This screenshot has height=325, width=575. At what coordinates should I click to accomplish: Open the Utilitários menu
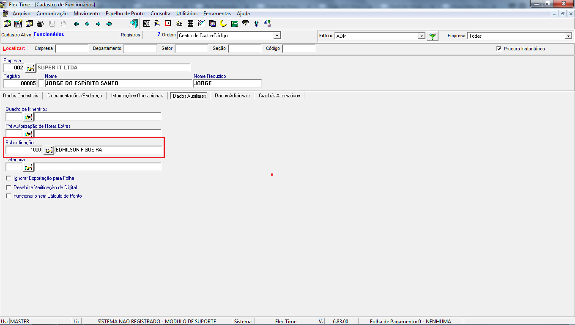pos(187,14)
